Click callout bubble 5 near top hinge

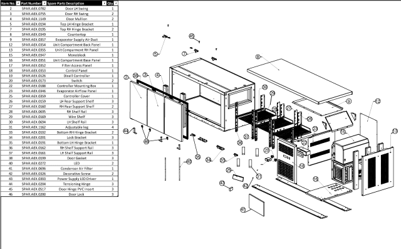[155, 54]
